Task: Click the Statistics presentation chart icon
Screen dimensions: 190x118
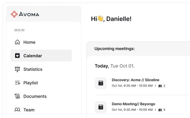Action: tap(17, 69)
